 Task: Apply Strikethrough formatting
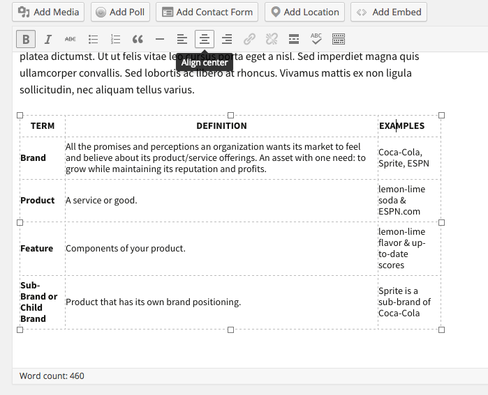pos(71,39)
